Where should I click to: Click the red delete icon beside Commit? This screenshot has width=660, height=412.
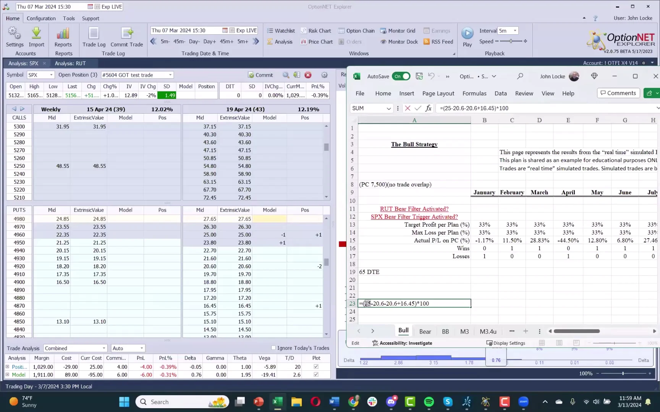308,75
